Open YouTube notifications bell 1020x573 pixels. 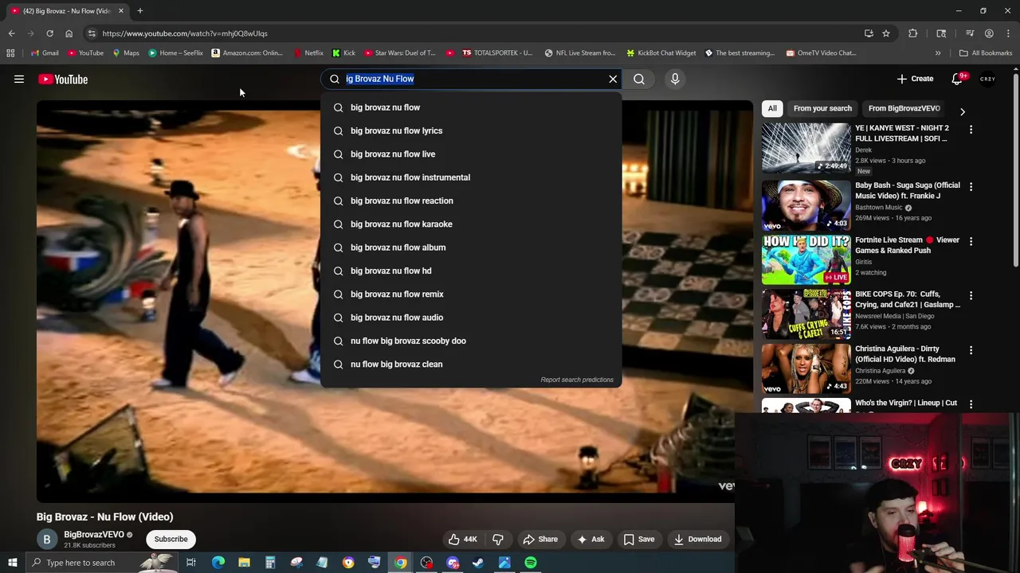pyautogui.click(x=958, y=79)
